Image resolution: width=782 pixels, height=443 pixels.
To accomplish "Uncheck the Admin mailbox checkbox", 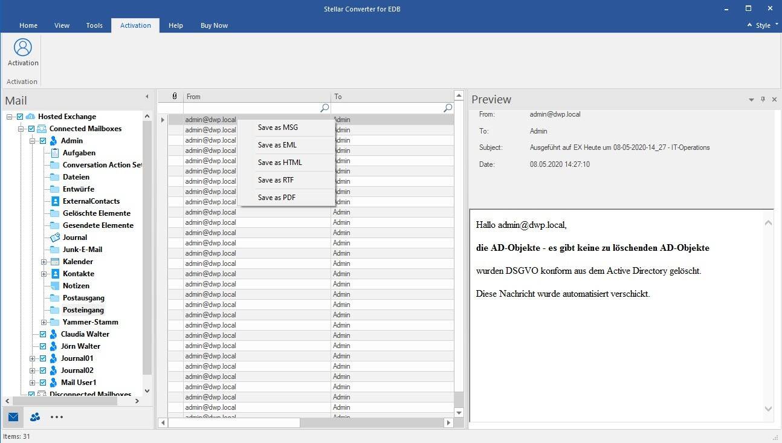I will pos(43,141).
